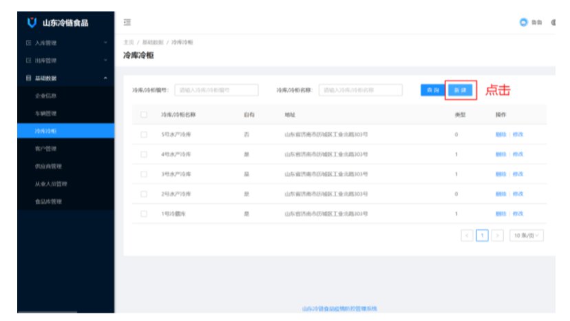Select the checkbox for 5号水产冷库 row

pos(144,134)
